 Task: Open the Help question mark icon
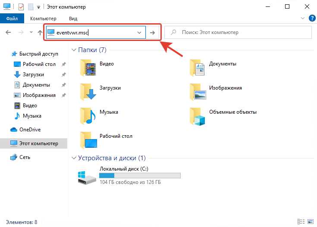tap(312, 18)
